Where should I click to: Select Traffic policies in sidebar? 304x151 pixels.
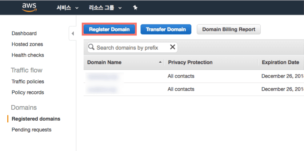pos(28,81)
